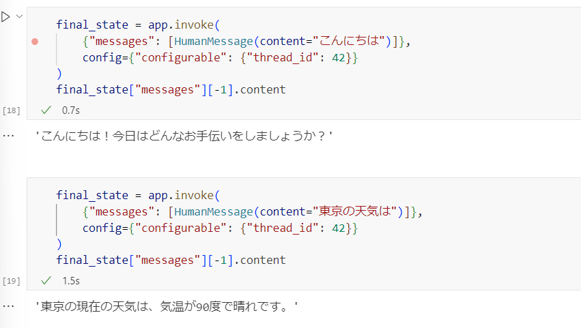Click 'final_state["messages"][-1].content' in second cell

pyautogui.click(x=171, y=260)
